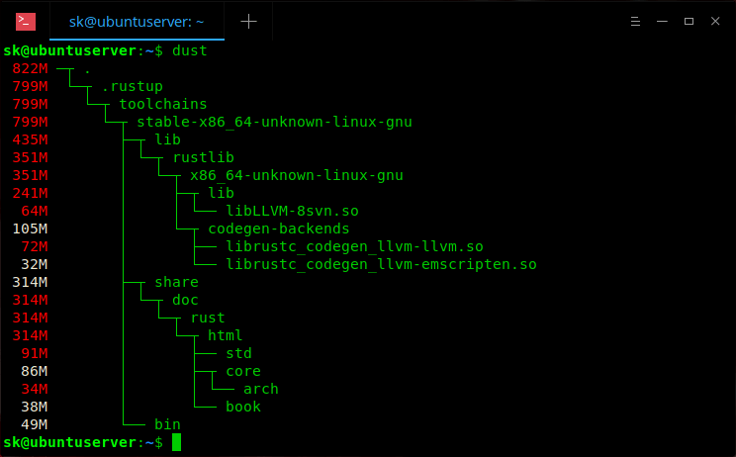Click the .rustup directory entry

132,86
